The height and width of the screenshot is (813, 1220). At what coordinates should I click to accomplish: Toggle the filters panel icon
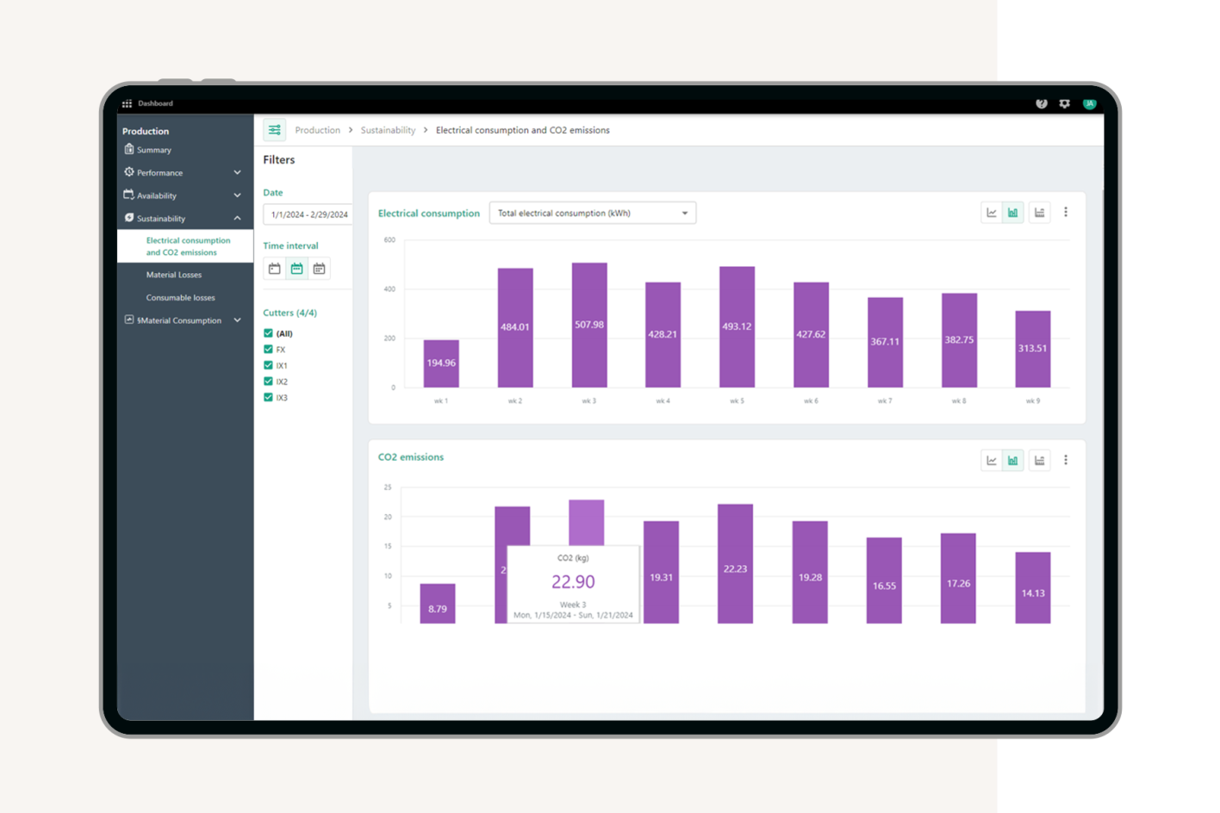click(x=274, y=130)
